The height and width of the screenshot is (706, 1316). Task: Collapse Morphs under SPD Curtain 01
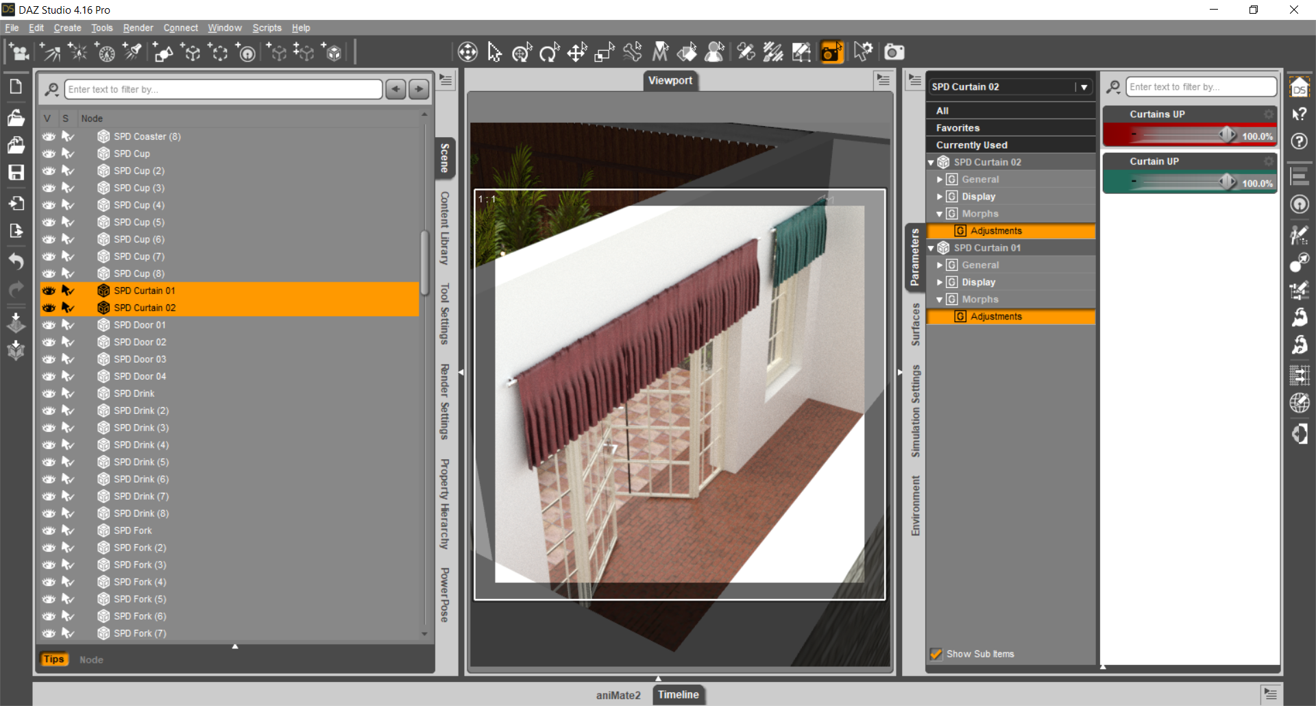[x=940, y=300]
